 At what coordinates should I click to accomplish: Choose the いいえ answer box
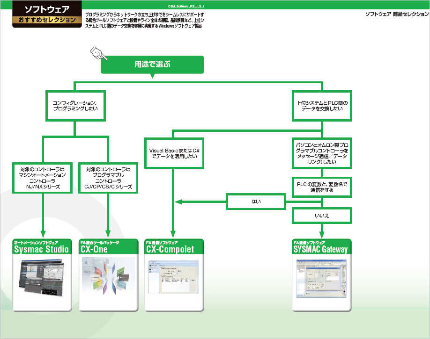click(322, 216)
